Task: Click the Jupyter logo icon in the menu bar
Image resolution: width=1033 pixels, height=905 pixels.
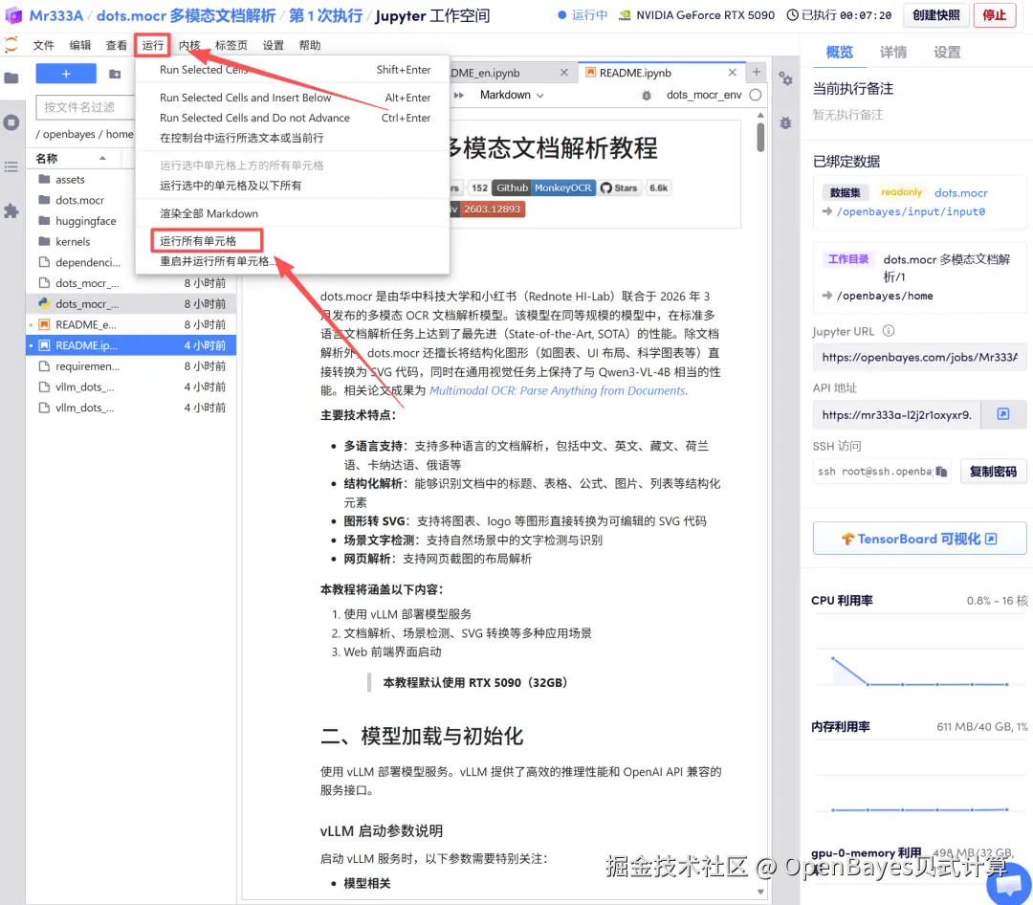Action: 11,45
